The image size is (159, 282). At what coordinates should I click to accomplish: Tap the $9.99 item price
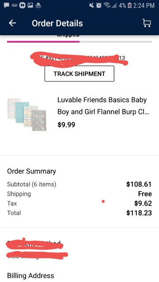(x=66, y=125)
